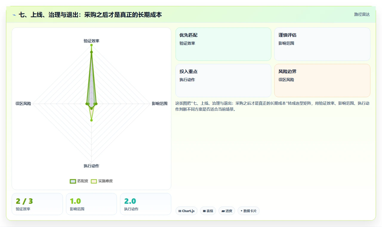Image resolution: width=382 pixels, height=227 pixels.
Task: Click 影响范围 text in 谨慎评估 card
Action: tap(286, 43)
